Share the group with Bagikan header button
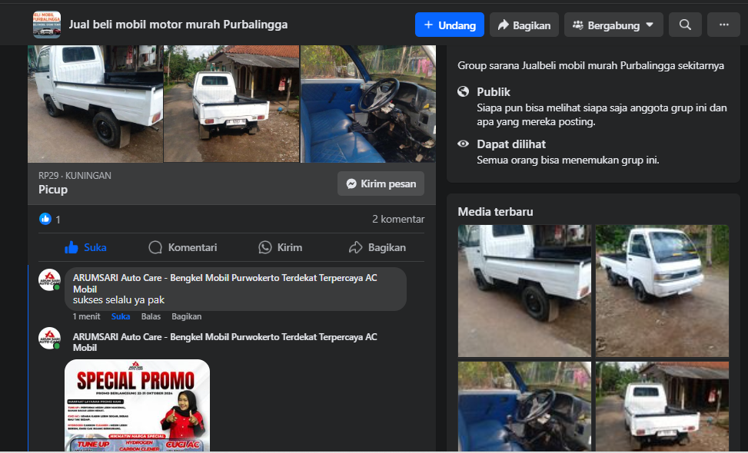The image size is (748, 453). coord(524,25)
